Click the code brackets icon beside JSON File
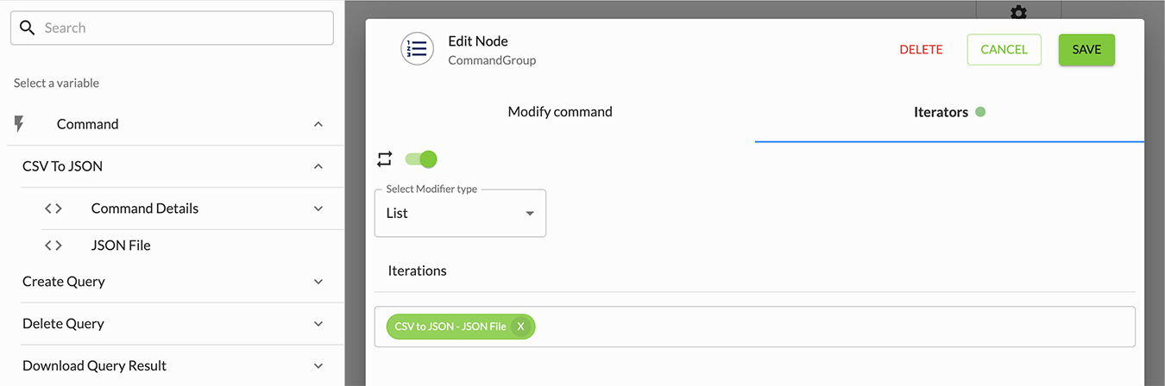The width and height of the screenshot is (1165, 386). [54, 246]
